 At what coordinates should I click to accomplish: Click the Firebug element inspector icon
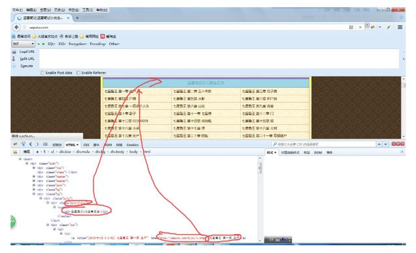pyautogui.click(x=23, y=144)
